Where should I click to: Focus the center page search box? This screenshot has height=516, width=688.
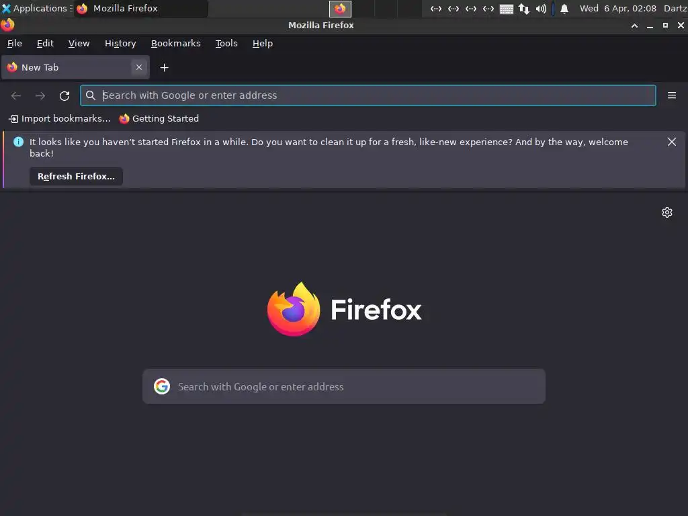pyautogui.click(x=344, y=386)
